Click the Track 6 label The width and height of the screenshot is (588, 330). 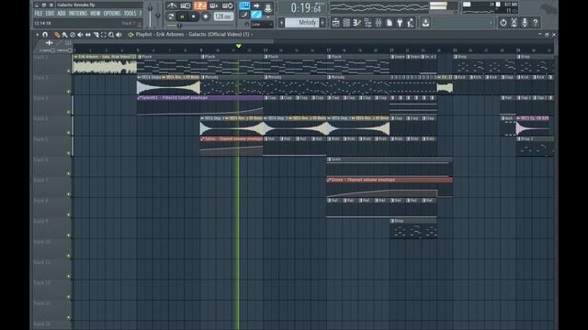click(40, 159)
